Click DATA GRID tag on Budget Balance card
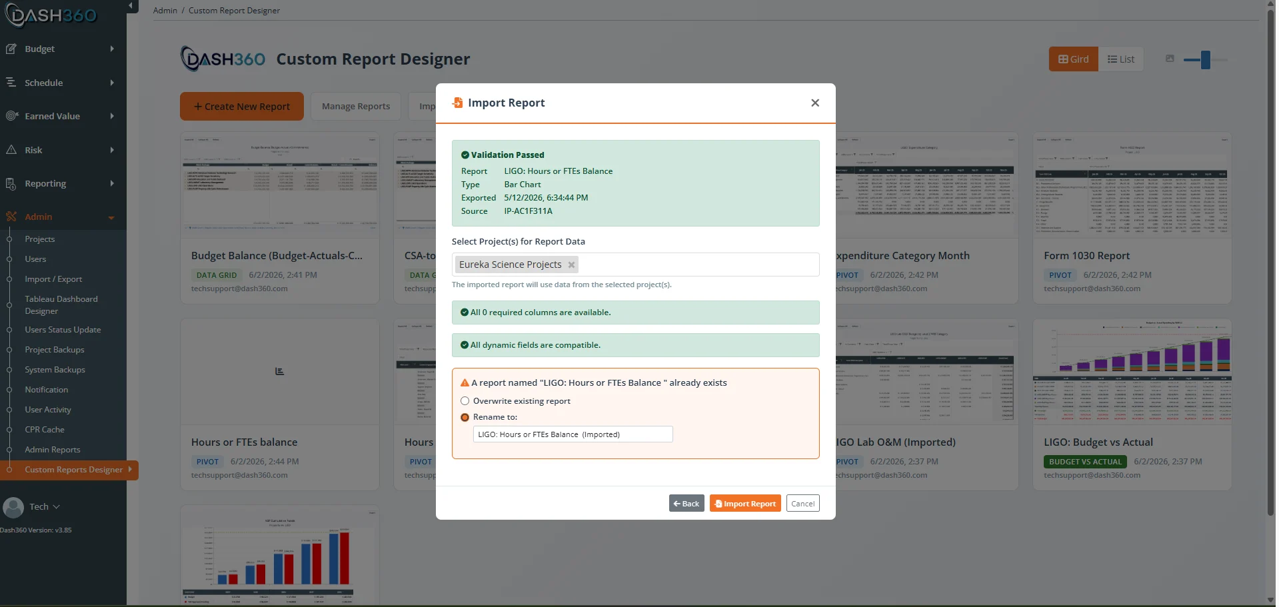The width and height of the screenshot is (1279, 607). (217, 275)
